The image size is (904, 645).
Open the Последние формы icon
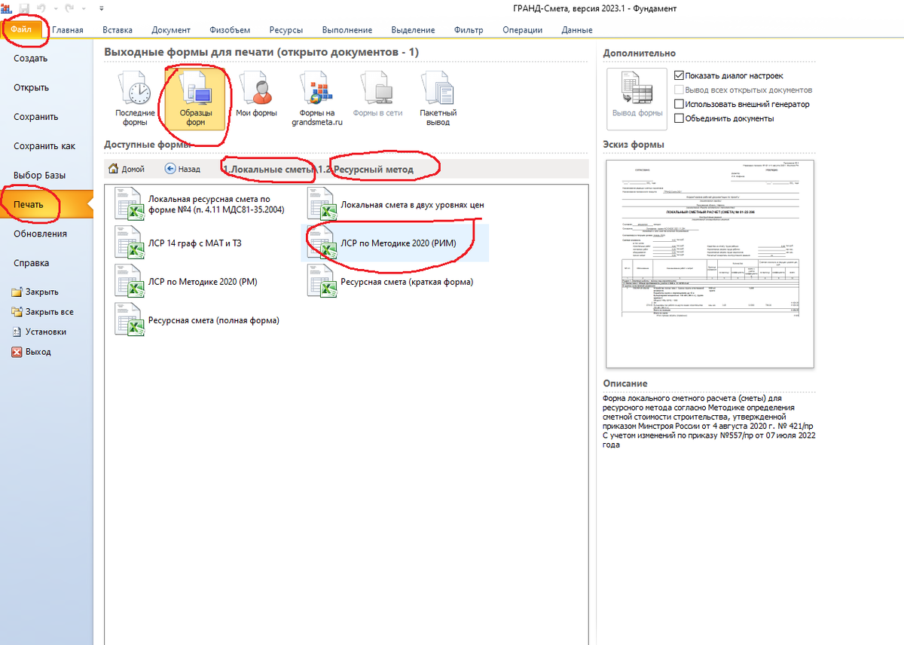point(135,99)
